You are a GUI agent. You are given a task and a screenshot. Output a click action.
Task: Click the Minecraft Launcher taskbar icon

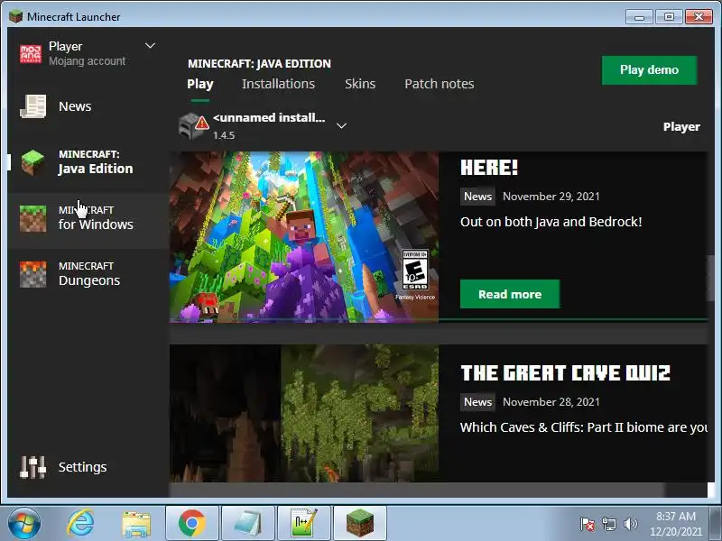pos(359,524)
